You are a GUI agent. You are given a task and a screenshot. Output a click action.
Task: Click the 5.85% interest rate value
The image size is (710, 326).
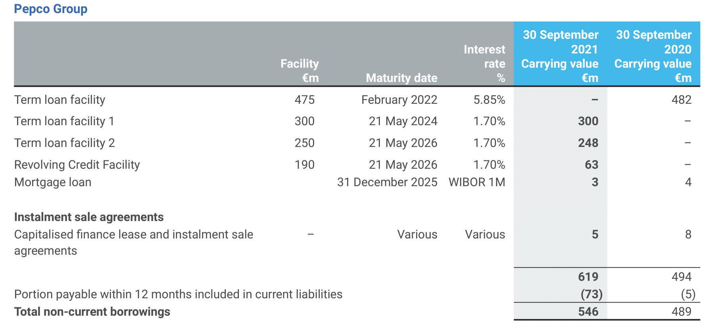point(489,100)
